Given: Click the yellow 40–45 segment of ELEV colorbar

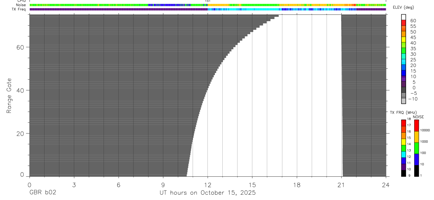Looking at the screenshot, I should point(404,39).
